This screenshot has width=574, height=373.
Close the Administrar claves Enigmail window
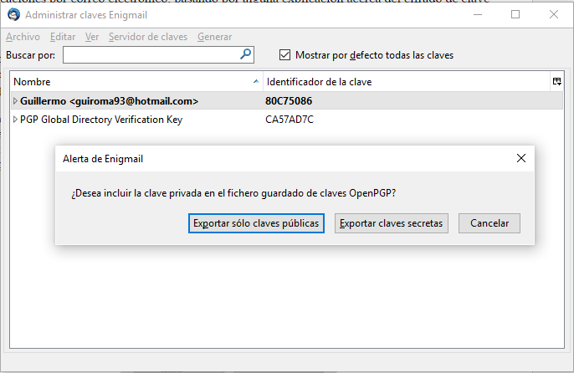pos(554,15)
